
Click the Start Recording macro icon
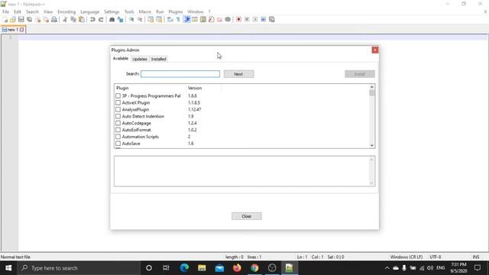point(238,19)
